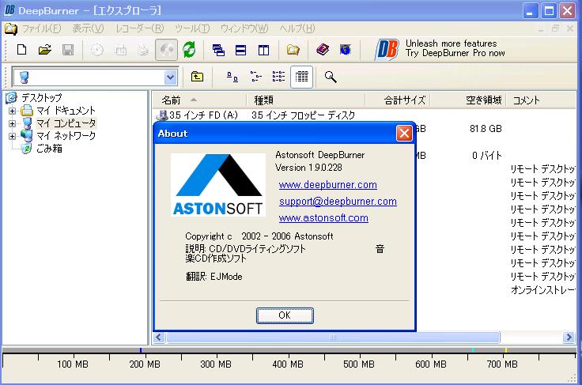Image resolution: width=582 pixels, height=385 pixels.
Task: Click the support@deepburner.com email link
Action: (x=338, y=201)
